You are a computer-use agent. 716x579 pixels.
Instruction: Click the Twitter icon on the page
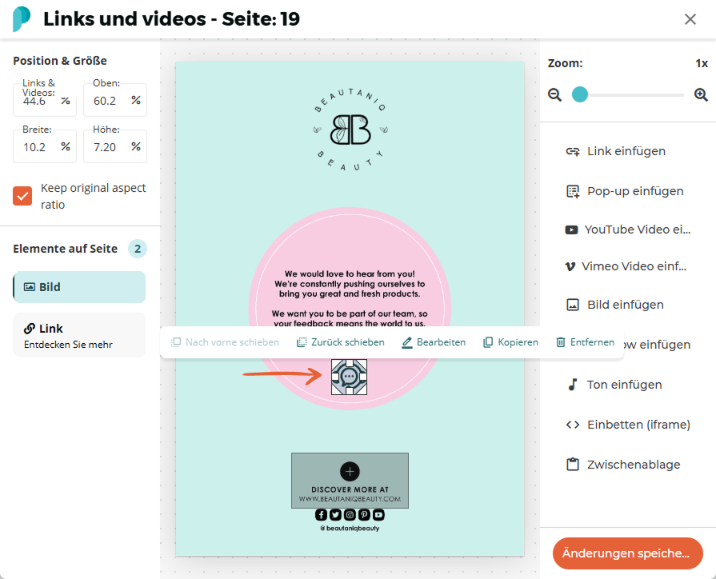336,514
